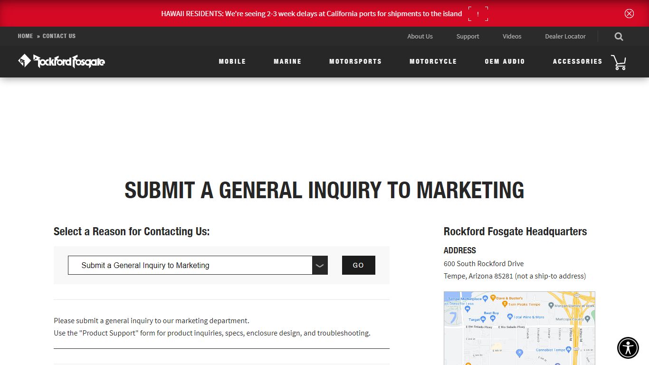
Task: Go to Rockford Fosgate logo homepage
Action: click(61, 61)
